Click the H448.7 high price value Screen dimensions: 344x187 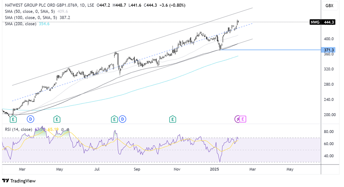pos(119,5)
